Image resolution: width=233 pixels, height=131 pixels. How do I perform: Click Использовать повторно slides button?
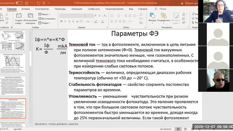coord(31,19)
